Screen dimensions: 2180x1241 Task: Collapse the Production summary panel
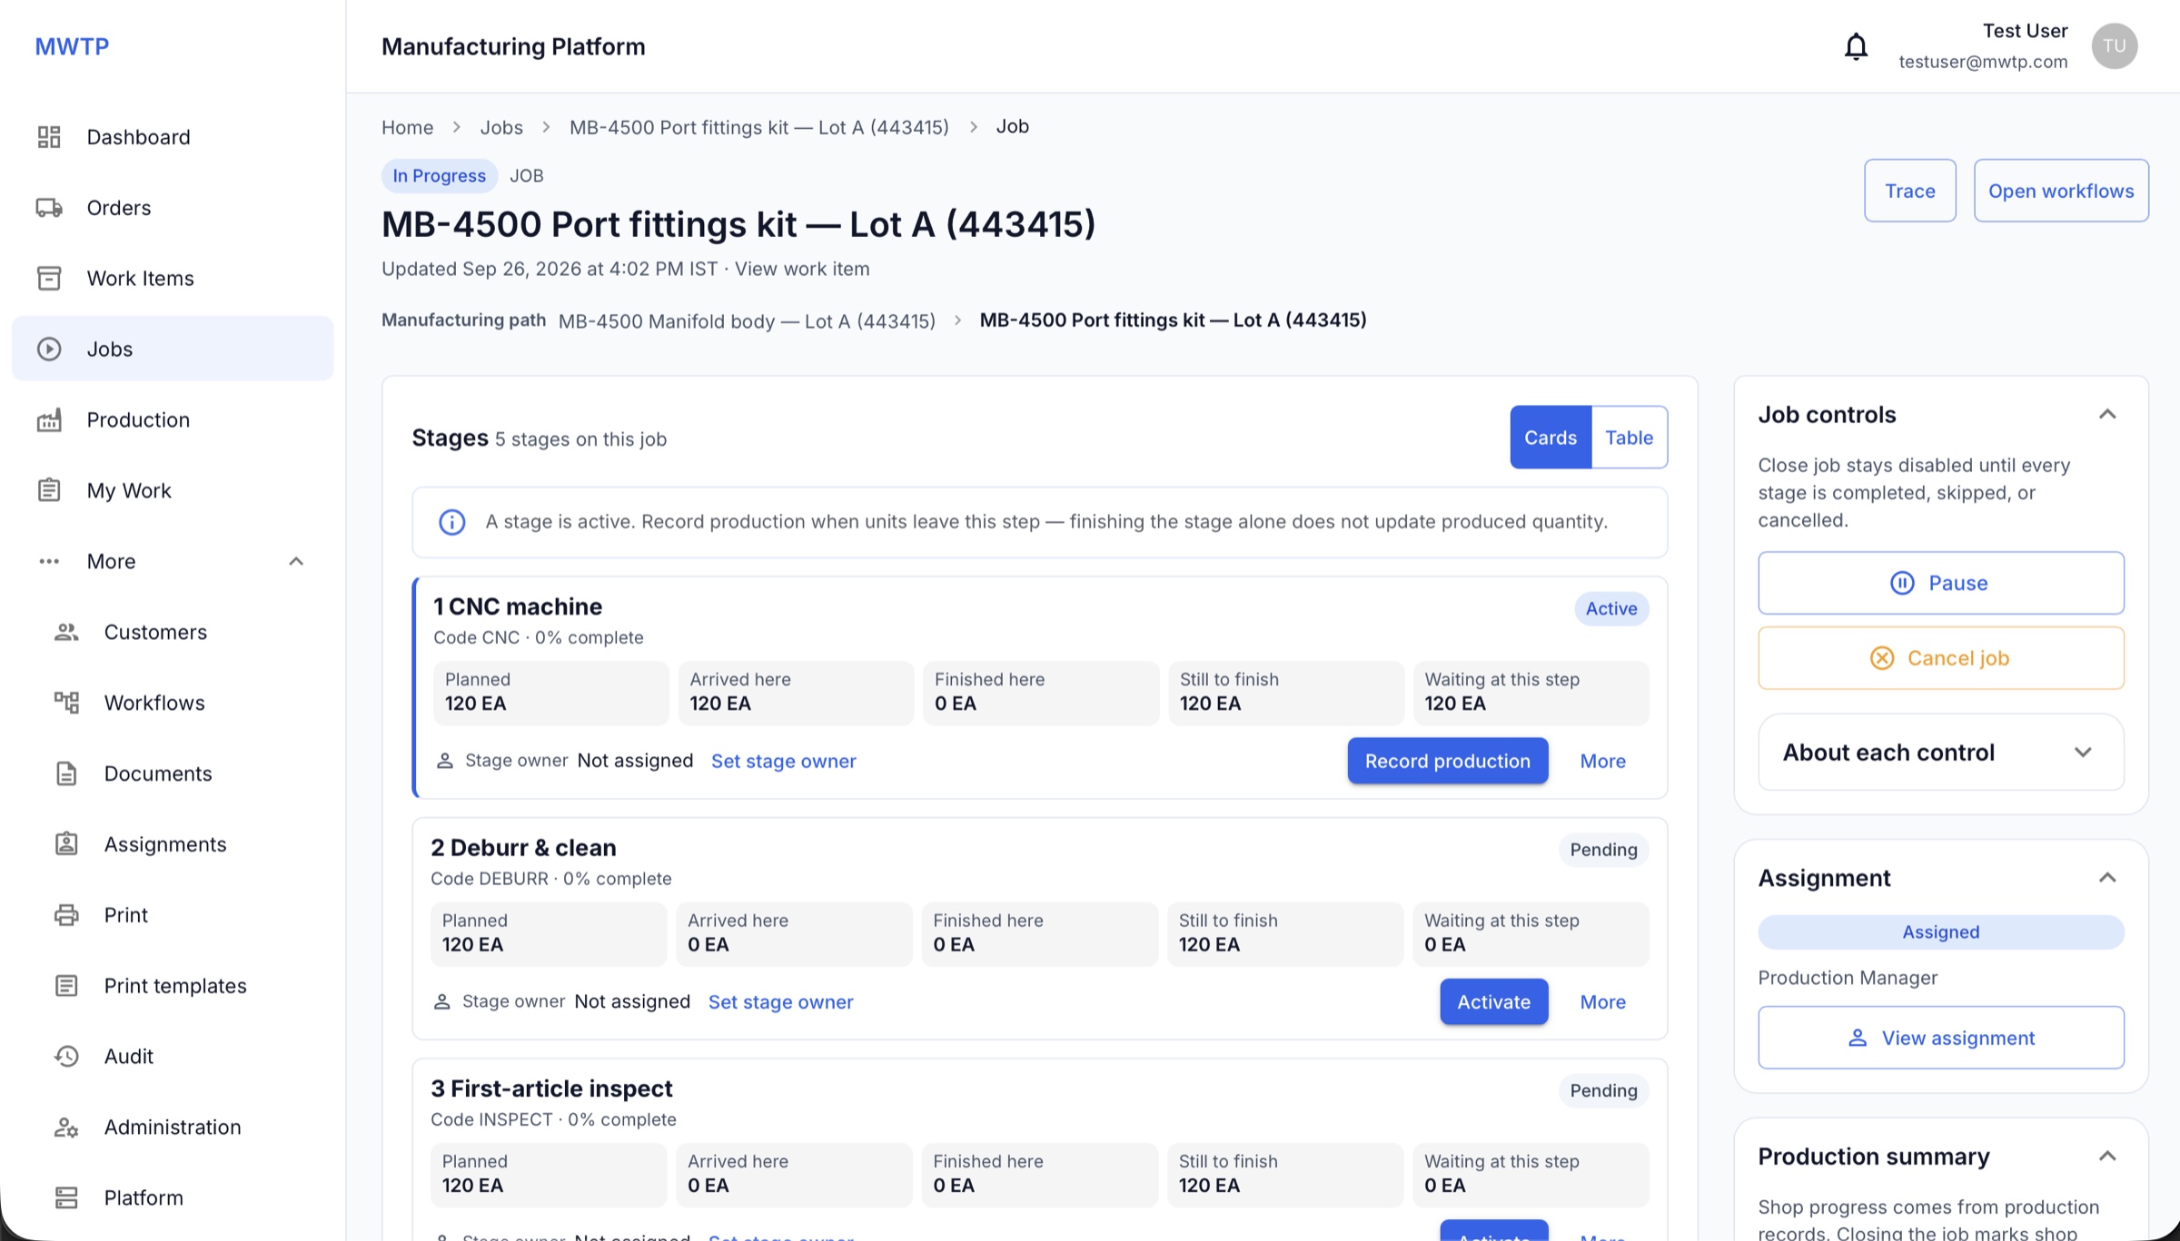coord(2107,1157)
